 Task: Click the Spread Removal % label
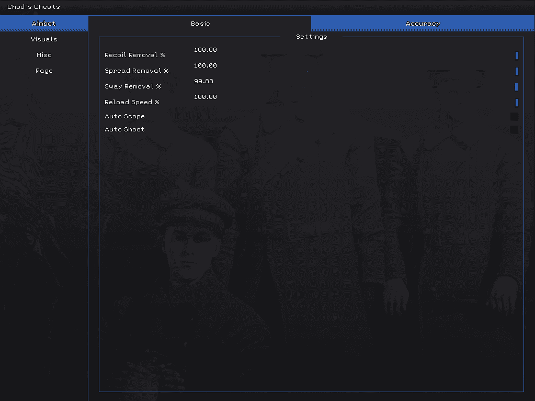tap(136, 71)
